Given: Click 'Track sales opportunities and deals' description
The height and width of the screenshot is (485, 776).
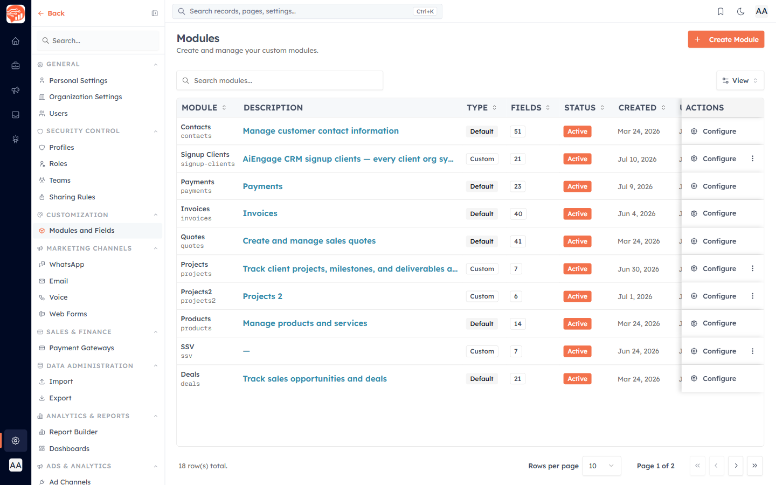Looking at the screenshot, I should pyautogui.click(x=315, y=379).
